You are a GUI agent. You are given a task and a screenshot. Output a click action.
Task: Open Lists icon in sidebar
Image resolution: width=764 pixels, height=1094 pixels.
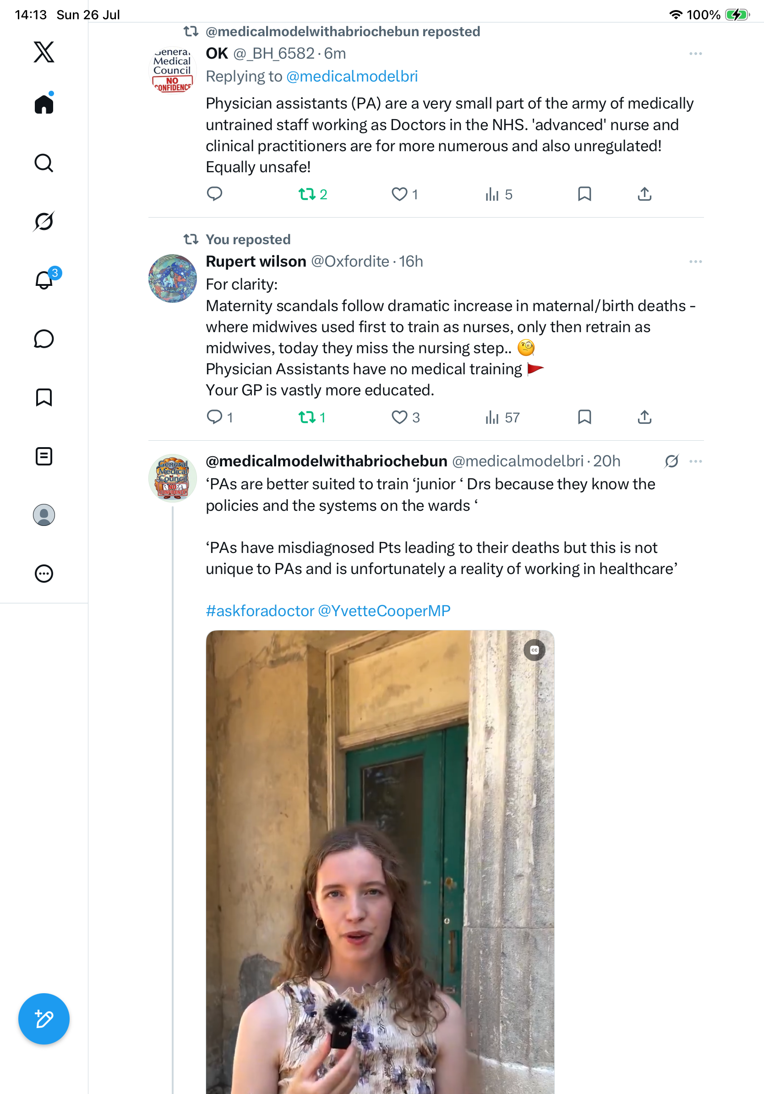coord(44,456)
